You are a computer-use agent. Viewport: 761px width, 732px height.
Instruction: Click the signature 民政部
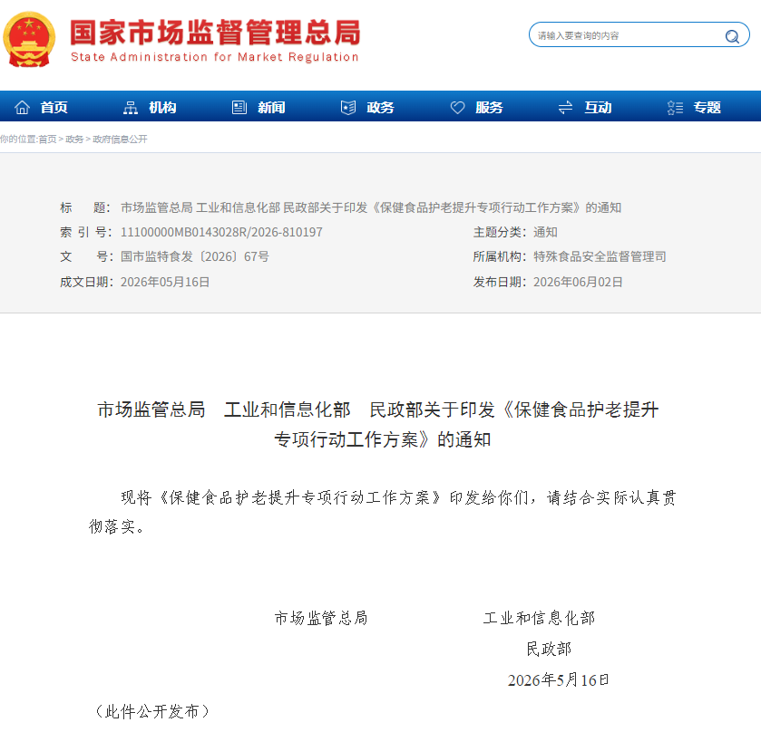[x=549, y=649]
